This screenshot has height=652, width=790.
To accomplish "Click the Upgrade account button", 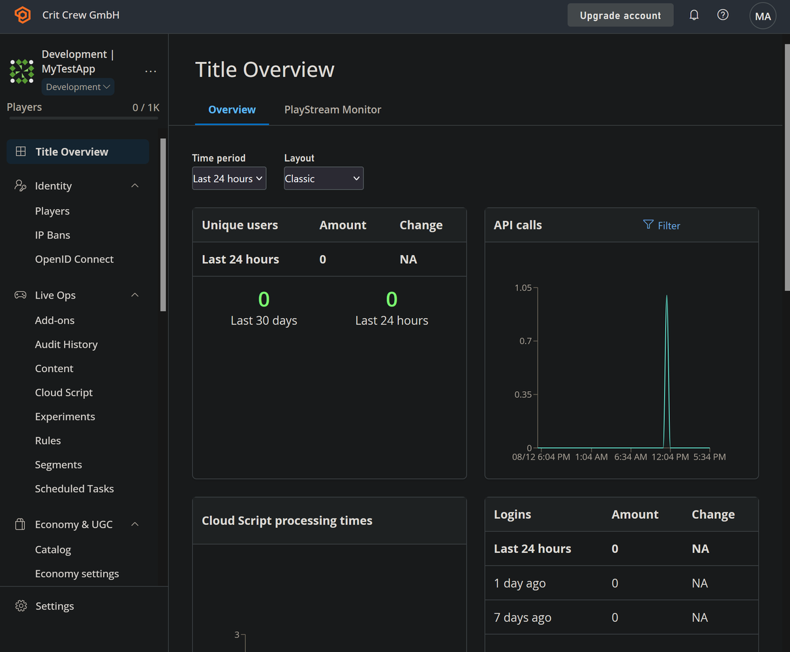I will [x=620, y=15].
